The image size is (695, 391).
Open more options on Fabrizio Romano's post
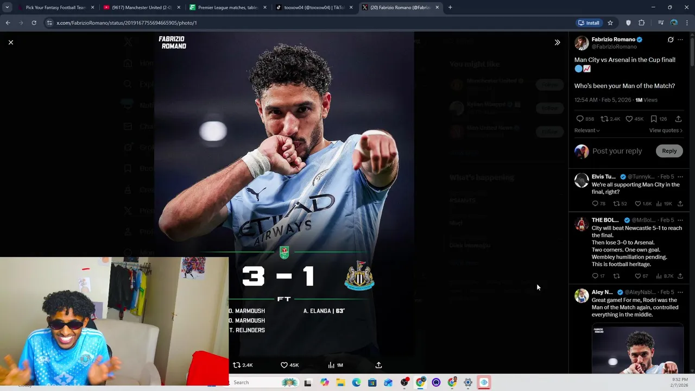tap(680, 40)
